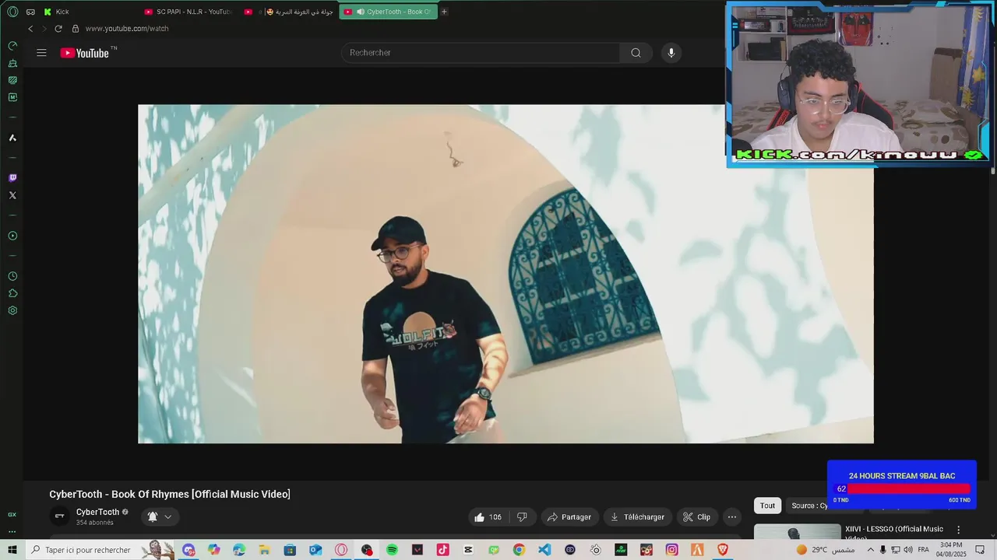
Task: Show hidden system tray icons
Action: pyautogui.click(x=871, y=550)
